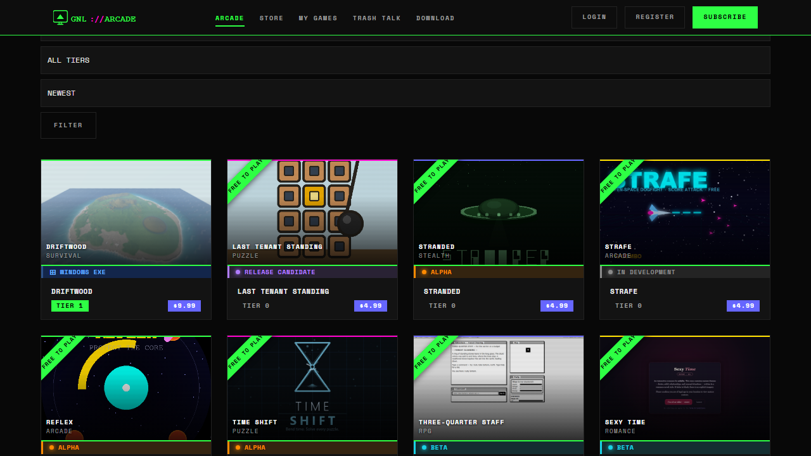The height and width of the screenshot is (456, 811).
Task: Click the $9.99 price on Driftwood
Action: click(184, 306)
